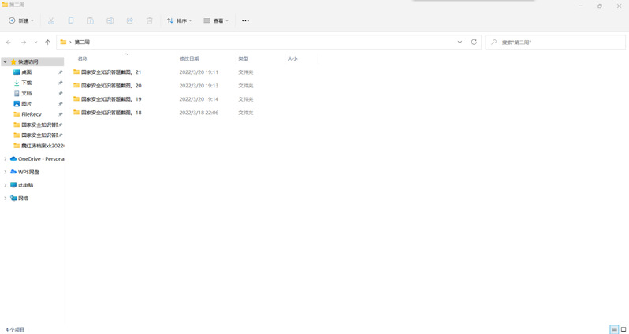Open 魏红涛档案xk2022 folder in sidebar
629x334 pixels.
[x=43, y=146]
